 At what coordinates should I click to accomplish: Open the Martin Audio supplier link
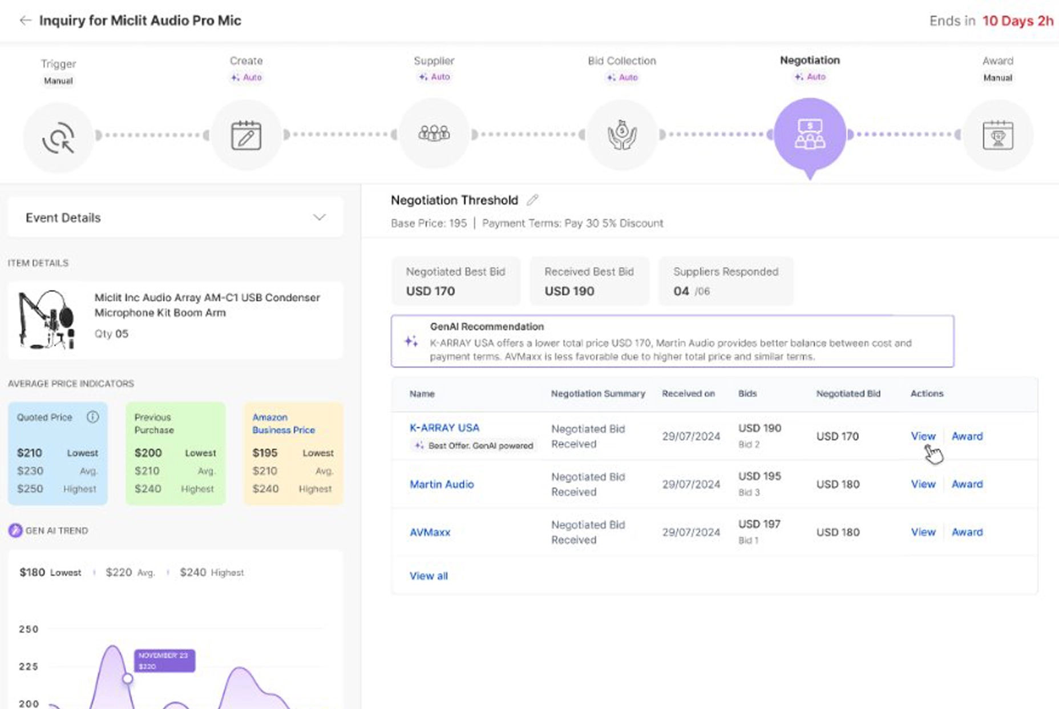tap(442, 484)
